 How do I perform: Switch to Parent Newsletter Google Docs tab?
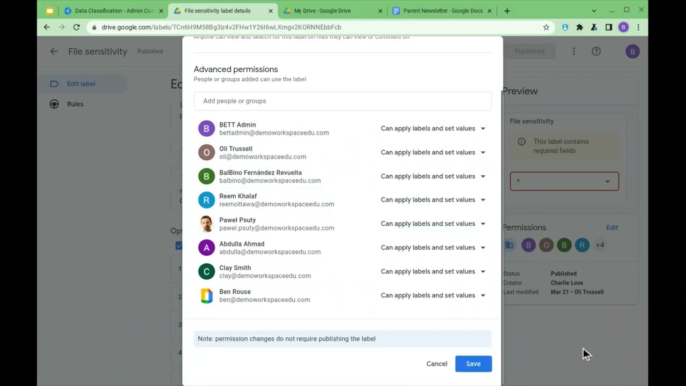click(x=442, y=11)
